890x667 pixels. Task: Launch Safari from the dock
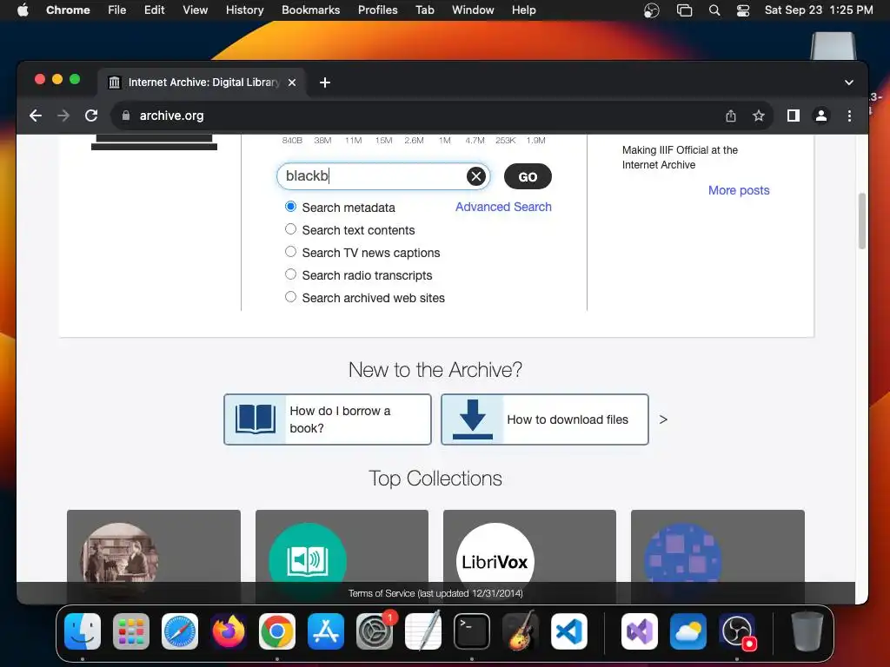[x=180, y=631]
